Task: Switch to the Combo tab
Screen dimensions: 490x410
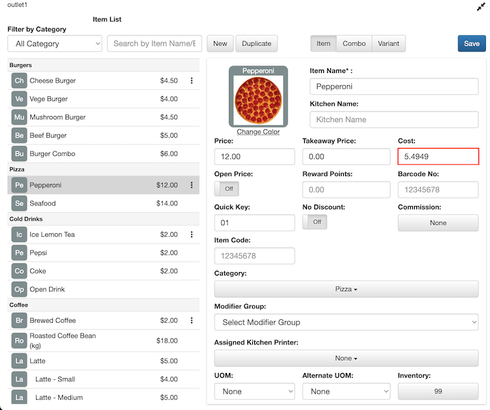Action: [x=354, y=44]
